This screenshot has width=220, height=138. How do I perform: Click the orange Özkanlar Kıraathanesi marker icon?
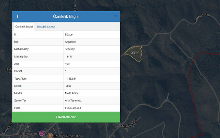pyautogui.click(x=50, y=135)
